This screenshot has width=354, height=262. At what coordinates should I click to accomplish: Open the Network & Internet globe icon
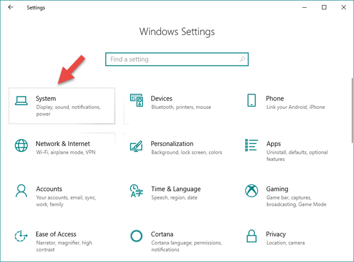21,145
